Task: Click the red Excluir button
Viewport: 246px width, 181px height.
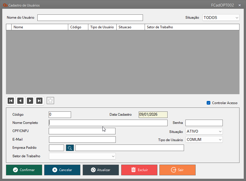Action: (139, 170)
